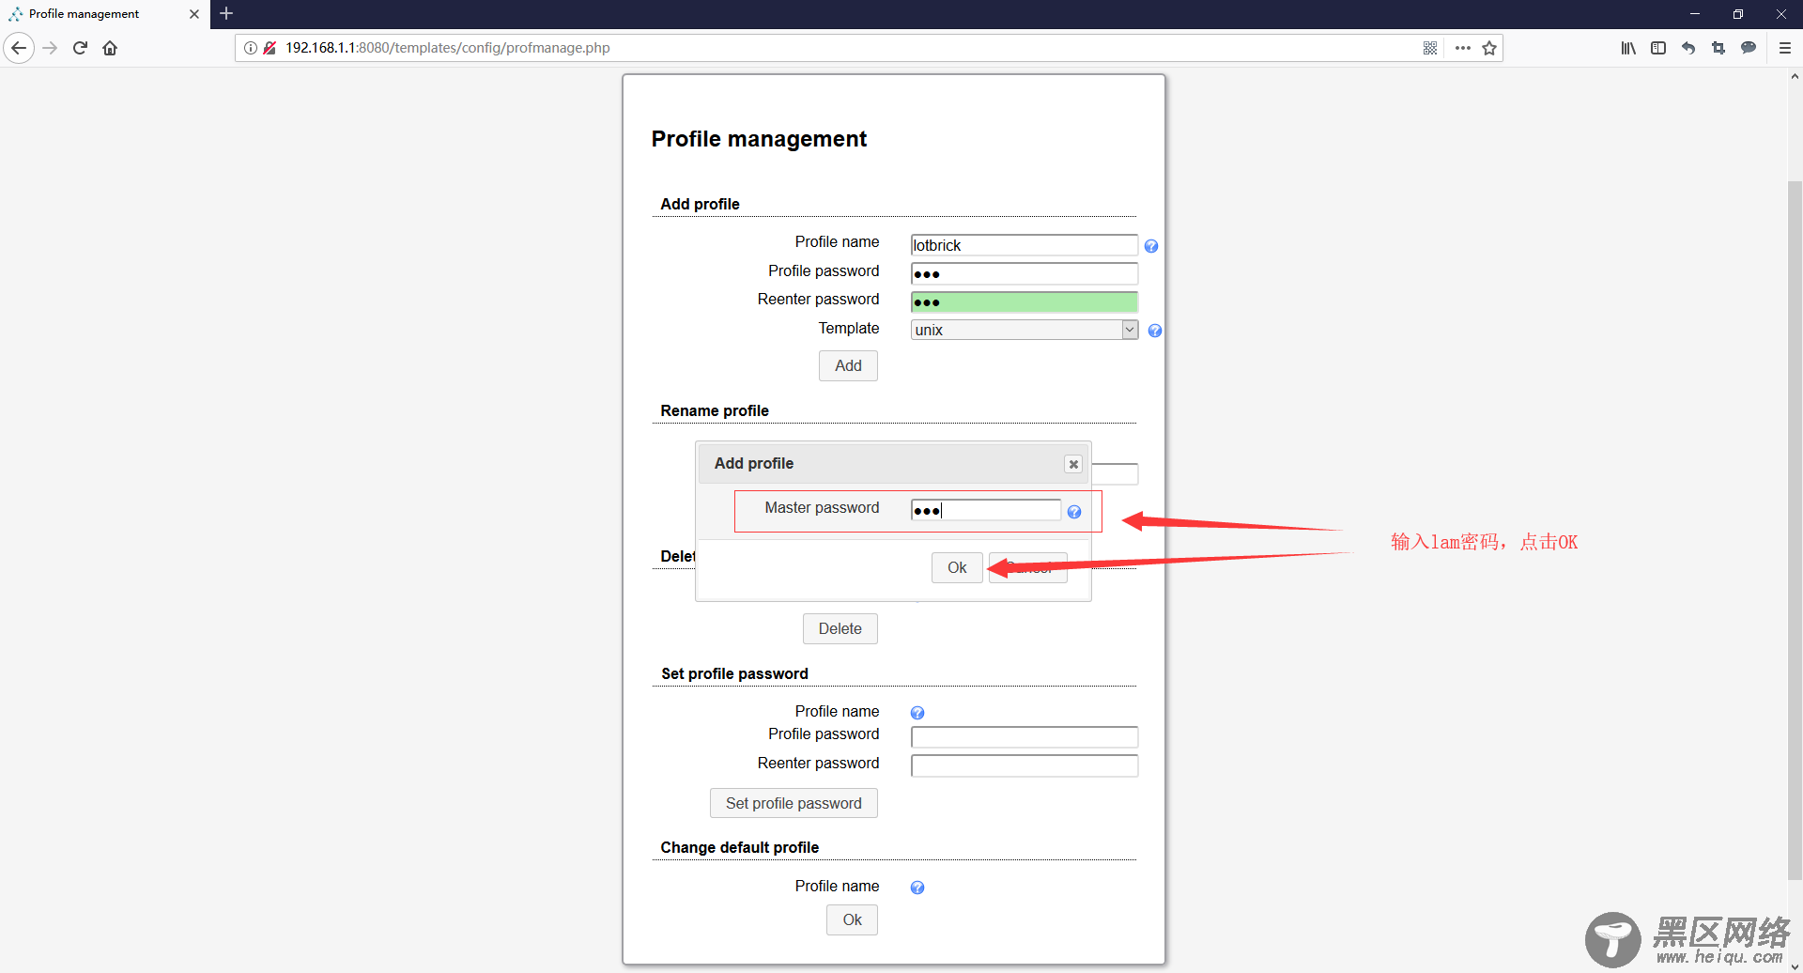Click the Profile management page heading

coord(759,139)
